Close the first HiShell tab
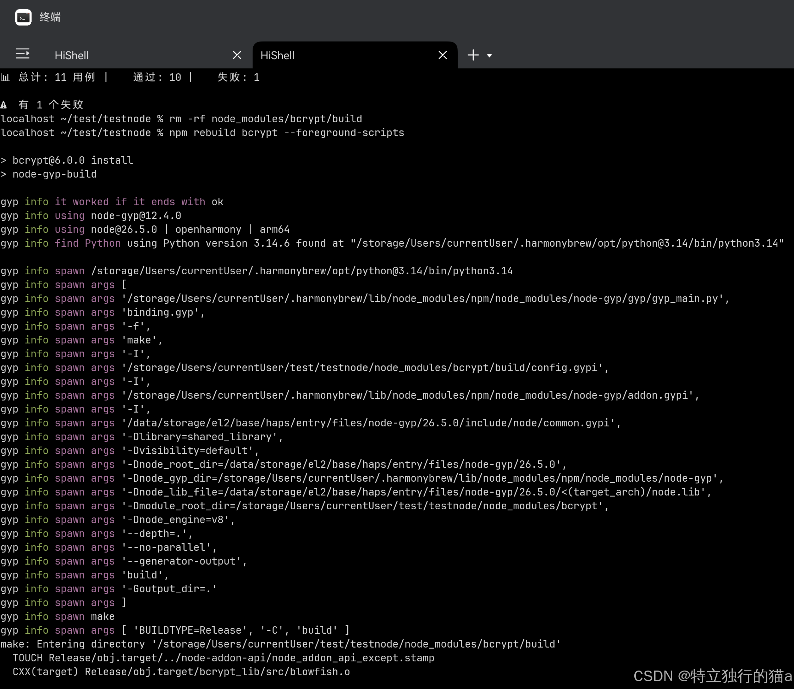This screenshot has width=794, height=689. click(x=237, y=55)
